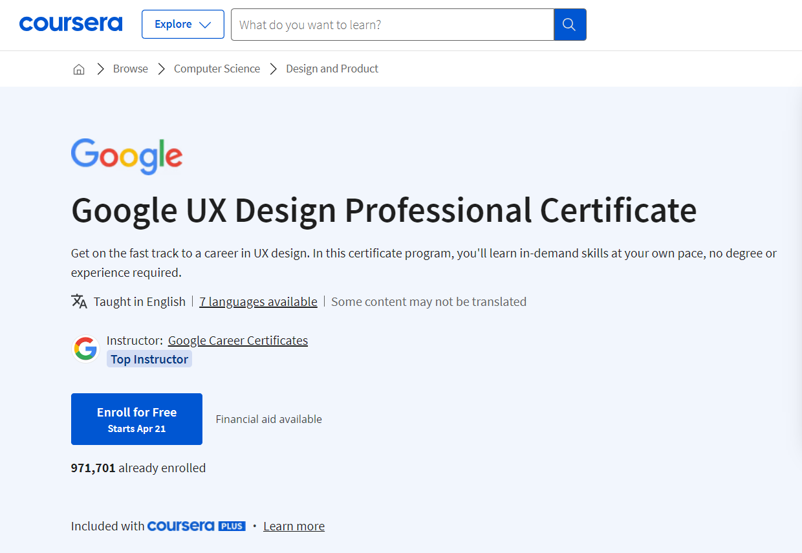The image size is (802, 553).
Task: Click the Coursera Plus logo
Action: 197,526
